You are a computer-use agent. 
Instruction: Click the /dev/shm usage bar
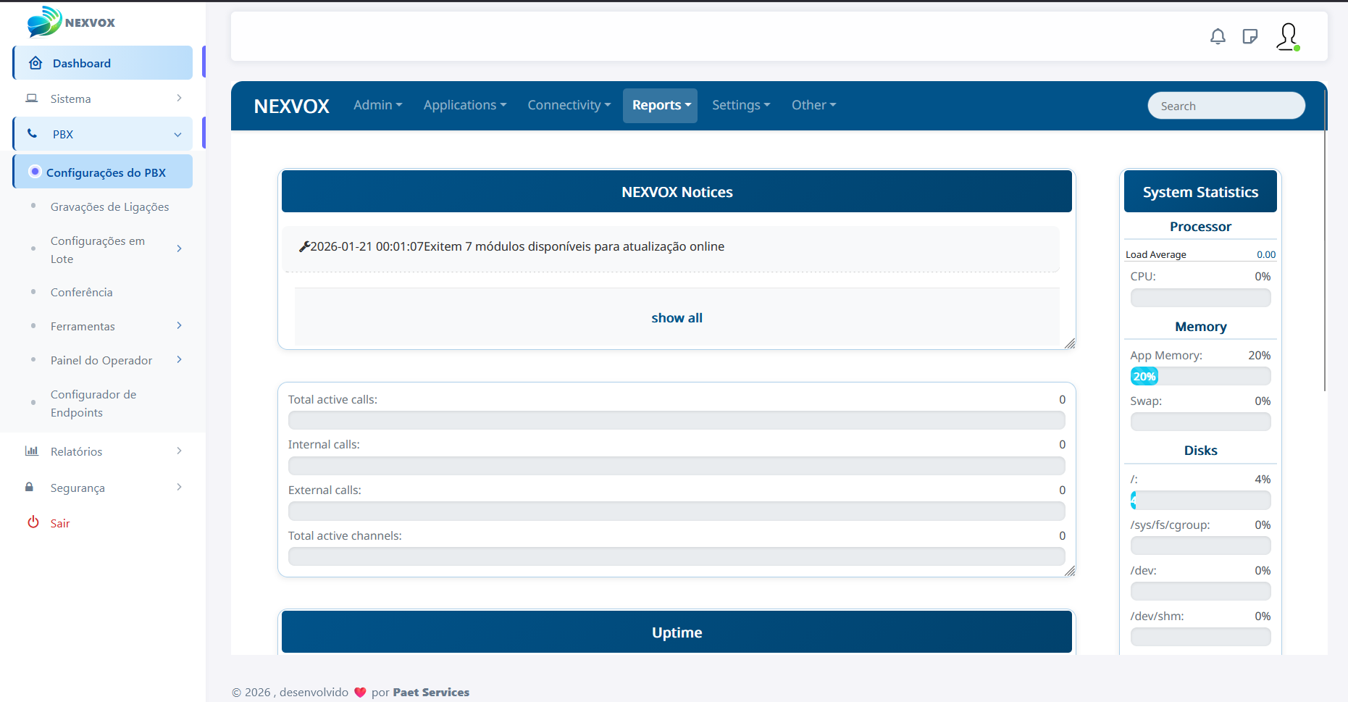pyautogui.click(x=1200, y=637)
